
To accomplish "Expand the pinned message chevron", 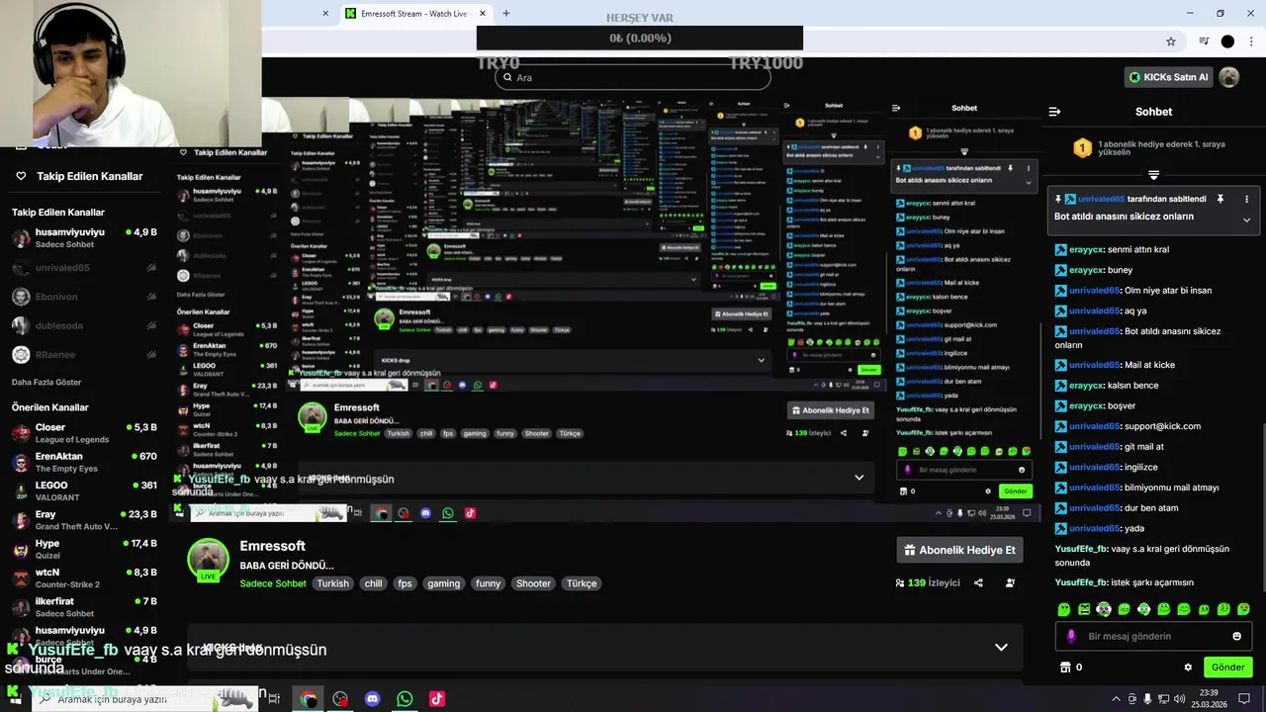I will [x=1246, y=220].
